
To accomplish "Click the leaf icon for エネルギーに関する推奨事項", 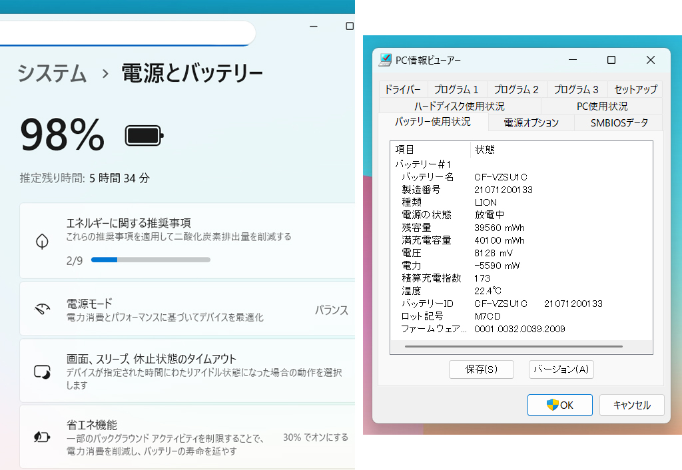I will pos(42,241).
